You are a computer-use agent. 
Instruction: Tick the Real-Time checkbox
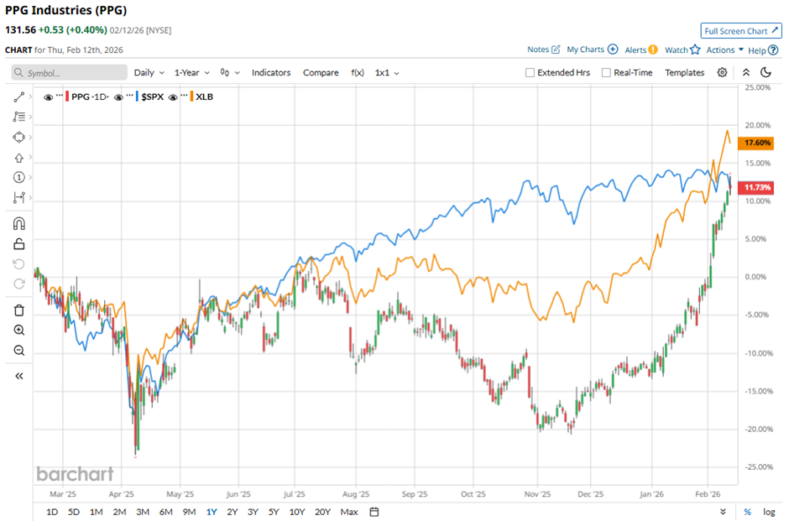tap(606, 73)
